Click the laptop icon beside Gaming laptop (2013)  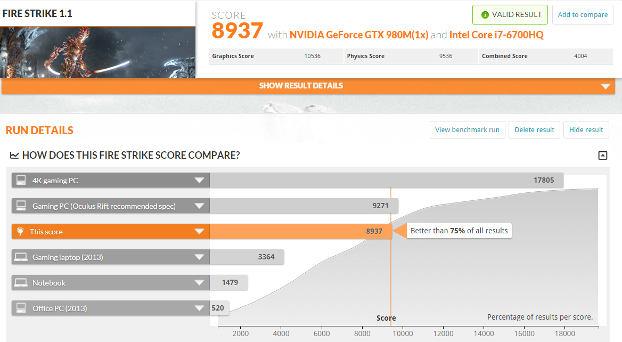21,257
